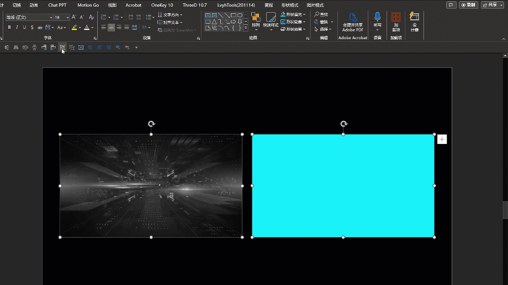Increase list indent level

pos(139,17)
